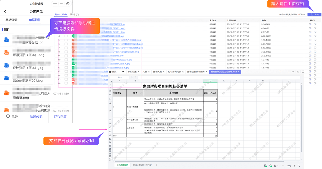Zoom in with the plus icon

tap(295, 166)
